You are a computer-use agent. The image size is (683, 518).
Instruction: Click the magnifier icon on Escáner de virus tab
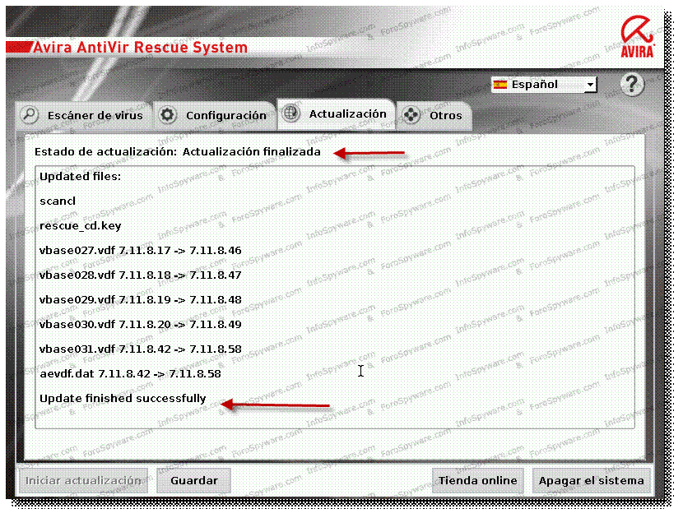click(x=30, y=115)
